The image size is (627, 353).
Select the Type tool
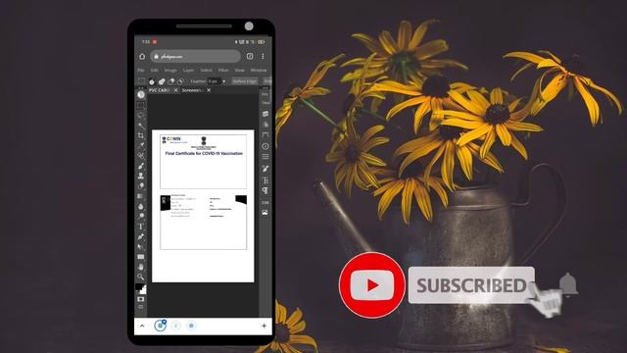(141, 227)
